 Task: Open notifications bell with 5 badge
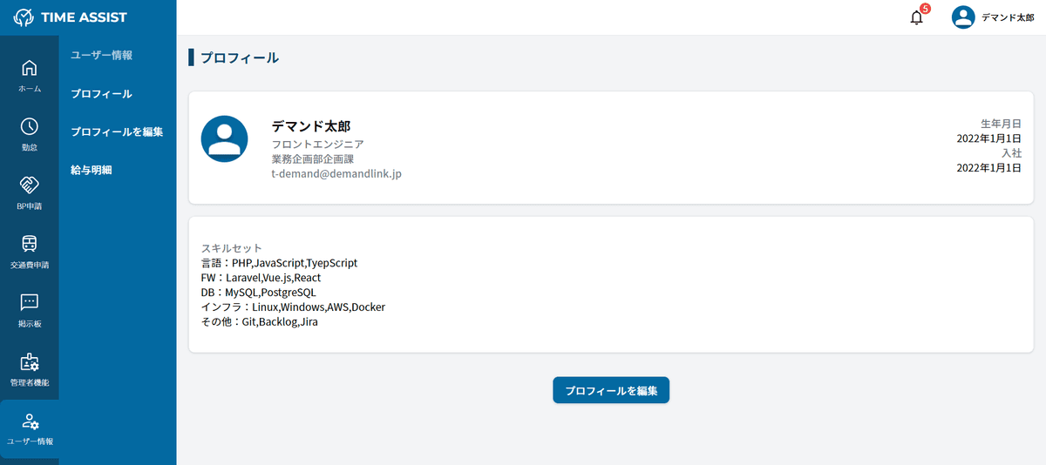click(x=919, y=16)
